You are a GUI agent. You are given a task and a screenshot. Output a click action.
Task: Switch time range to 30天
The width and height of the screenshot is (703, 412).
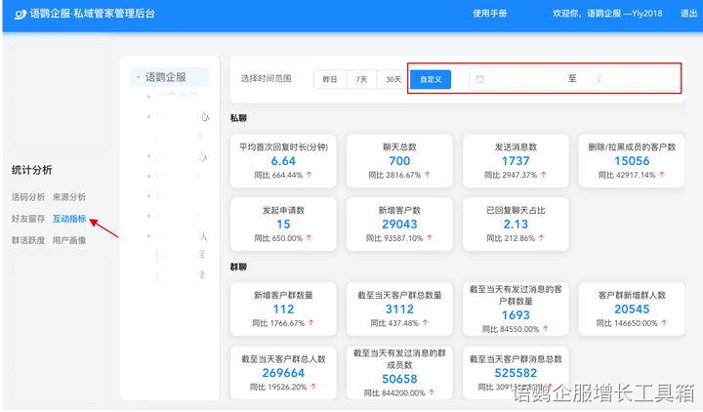[393, 79]
